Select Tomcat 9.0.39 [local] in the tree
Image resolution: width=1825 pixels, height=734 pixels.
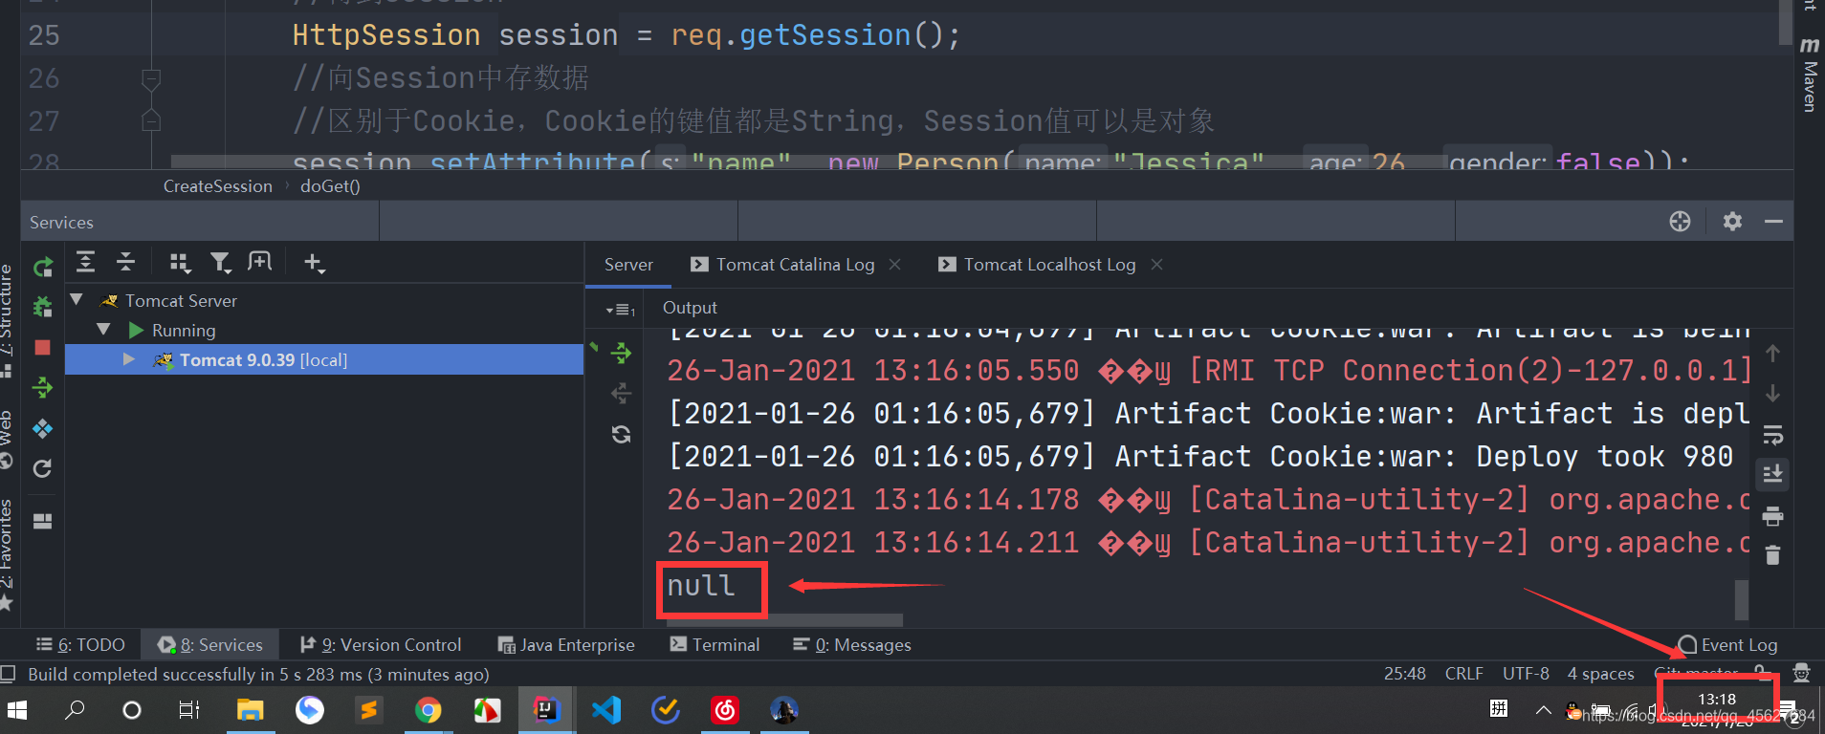point(324,359)
